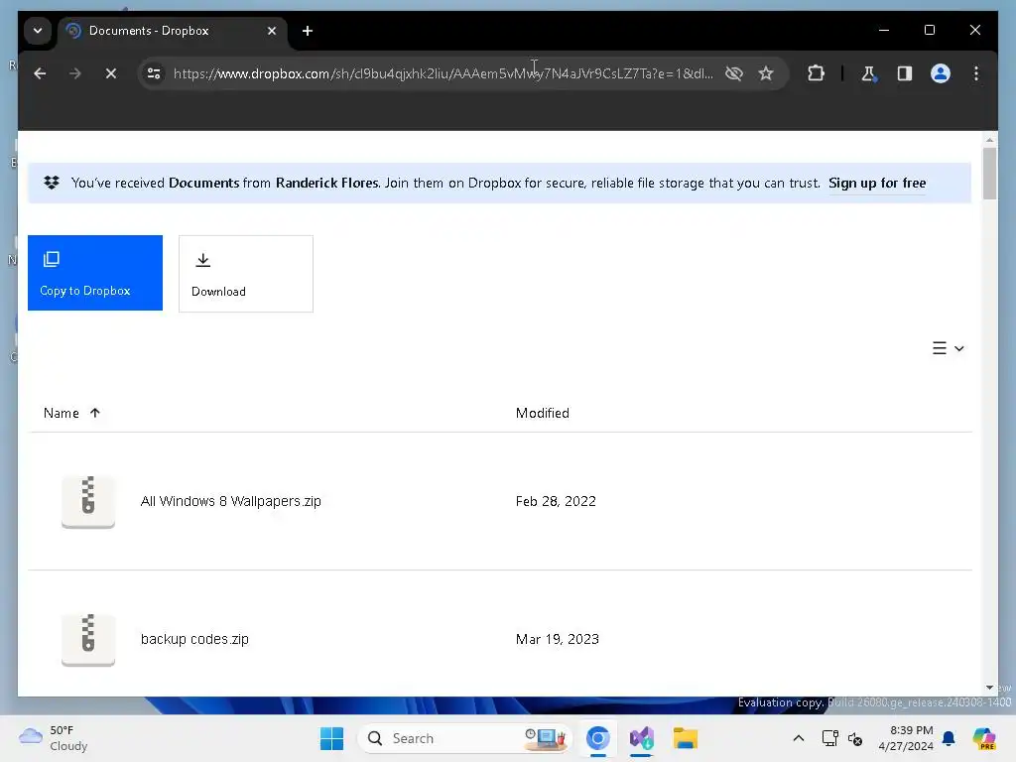Sort by the Name column header
The width and height of the screenshot is (1016, 762).
(61, 413)
